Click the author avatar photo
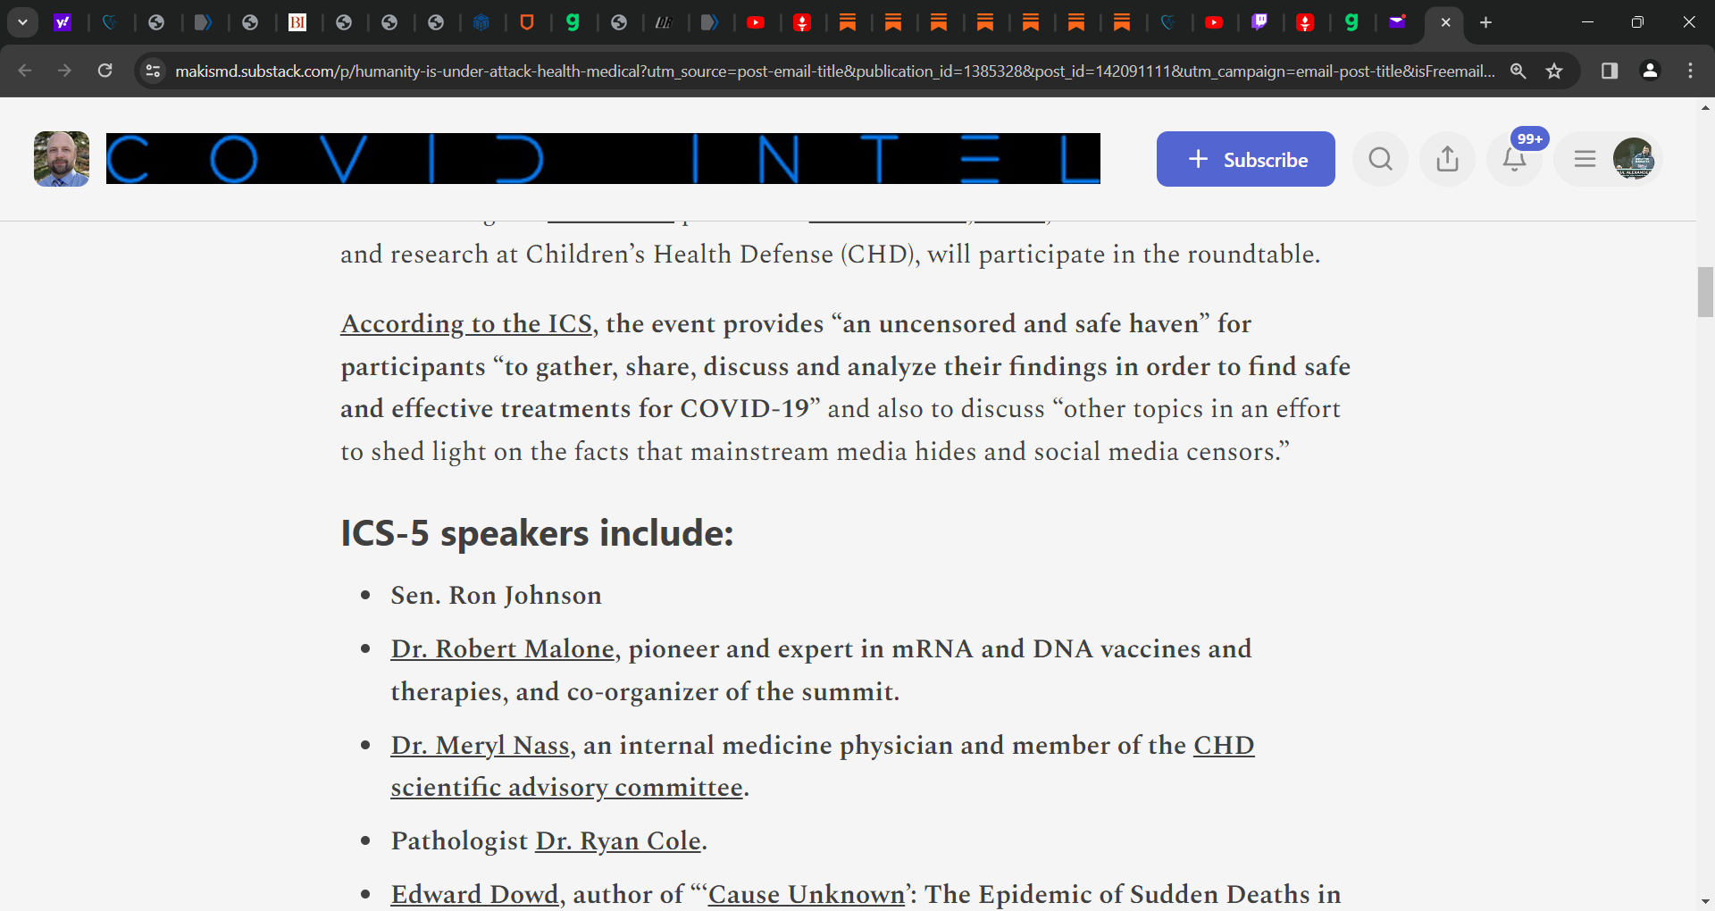This screenshot has height=911, width=1715. [62, 159]
